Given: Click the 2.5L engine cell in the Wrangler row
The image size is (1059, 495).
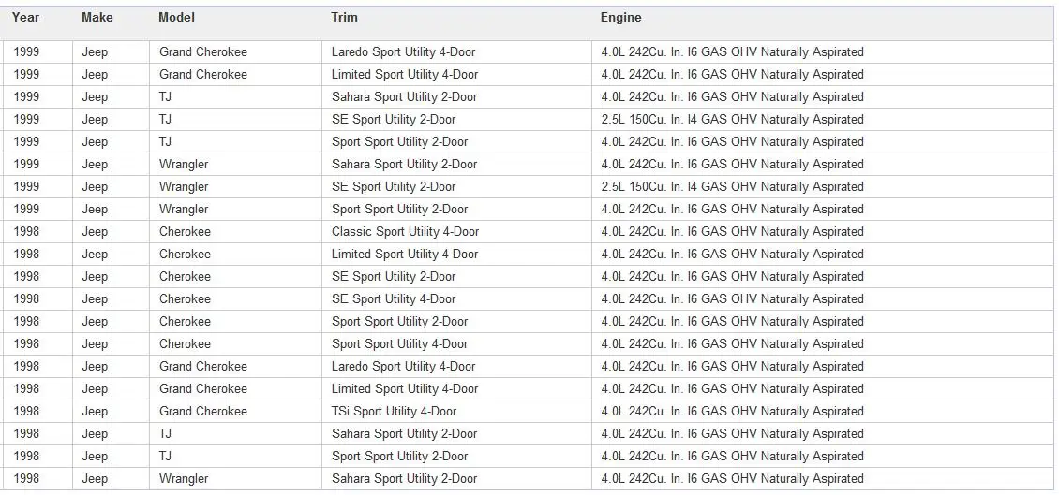Looking at the screenshot, I should (x=732, y=187).
